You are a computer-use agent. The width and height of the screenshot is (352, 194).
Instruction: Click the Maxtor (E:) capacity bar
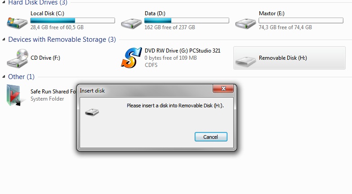tap(301, 21)
